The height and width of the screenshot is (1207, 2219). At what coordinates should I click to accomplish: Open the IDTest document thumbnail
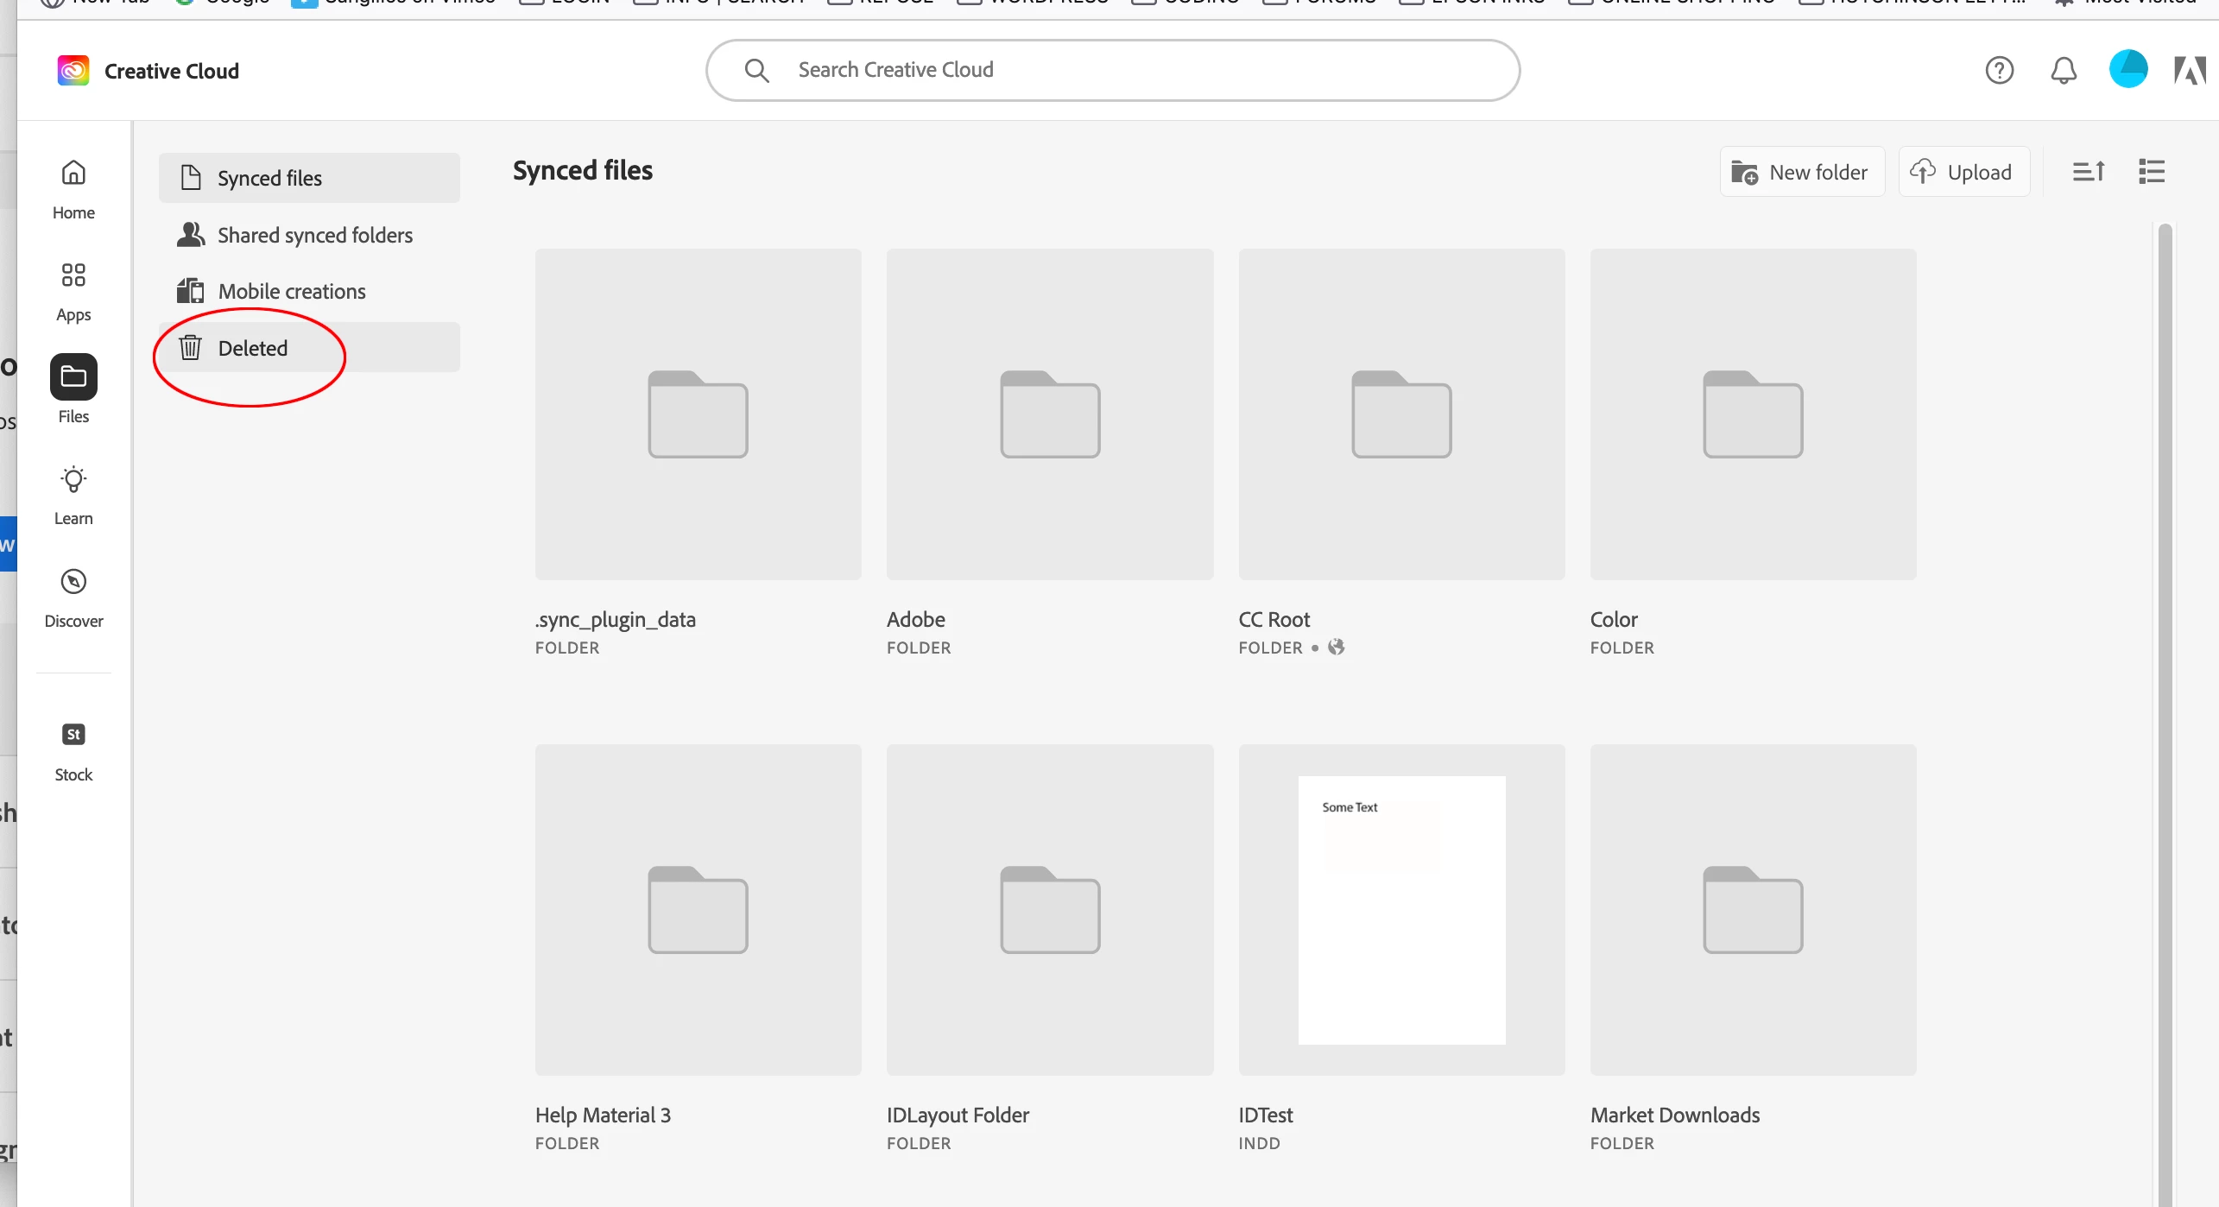coord(1400,909)
